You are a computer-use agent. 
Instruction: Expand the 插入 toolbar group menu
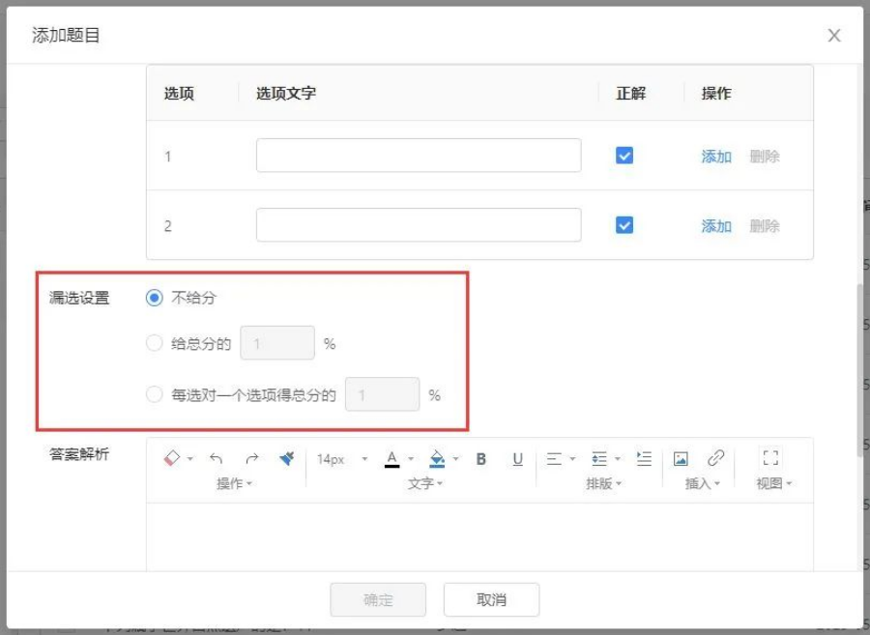pos(703,483)
